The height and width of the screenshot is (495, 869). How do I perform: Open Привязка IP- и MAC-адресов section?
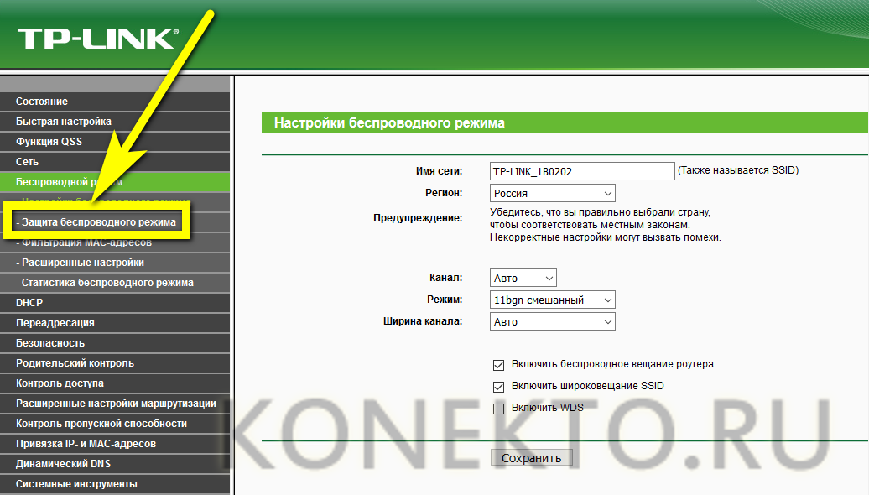[115, 444]
